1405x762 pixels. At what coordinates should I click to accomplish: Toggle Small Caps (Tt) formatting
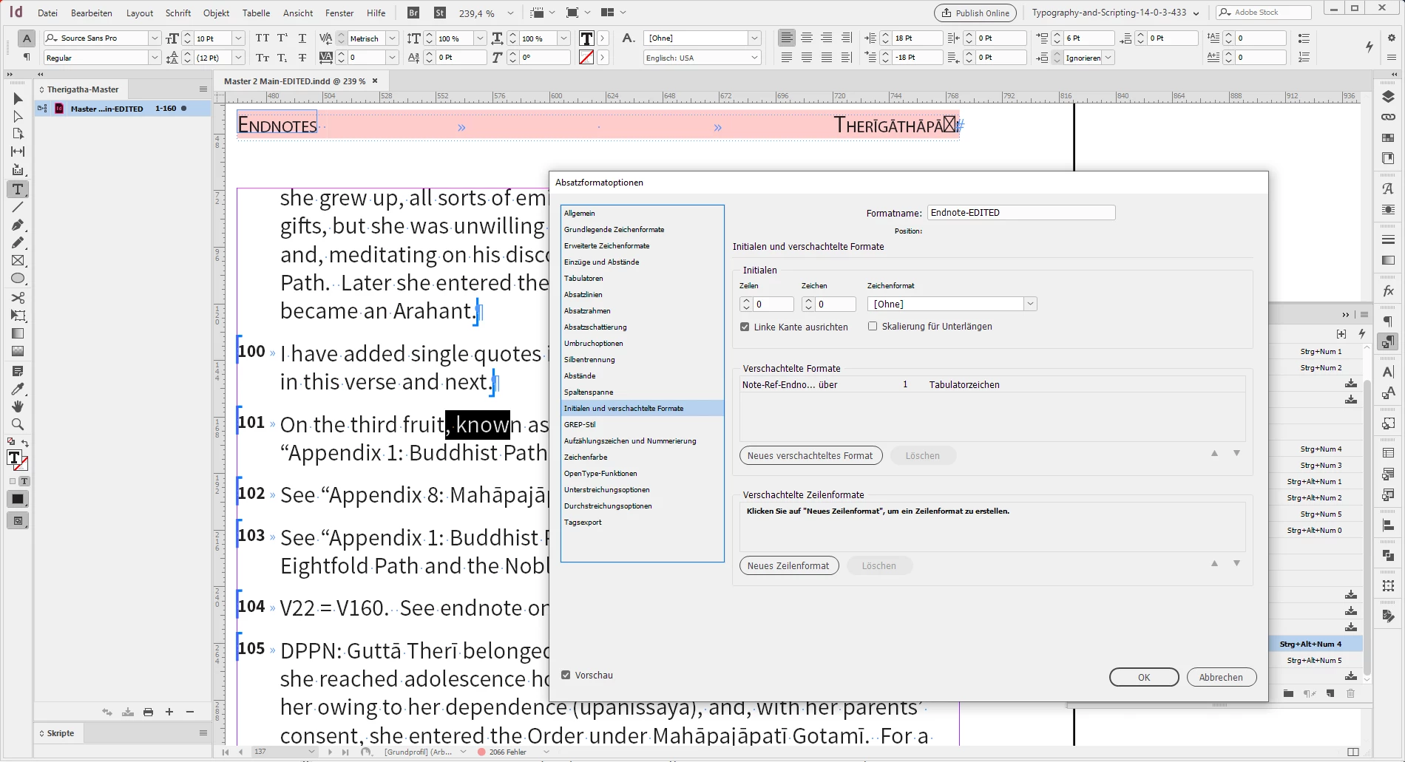(x=263, y=58)
